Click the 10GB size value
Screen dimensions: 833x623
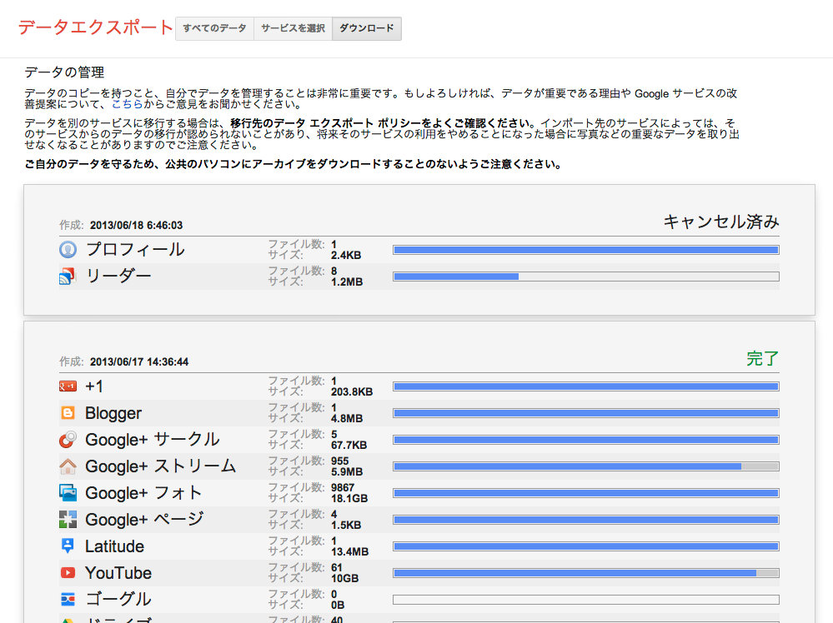[x=344, y=578]
